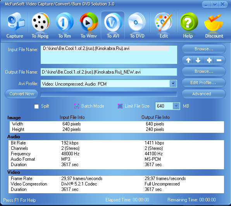The width and height of the screenshot is (231, 206).
Task: Click input audio bit rate 192 kbps
Action: pos(70,143)
